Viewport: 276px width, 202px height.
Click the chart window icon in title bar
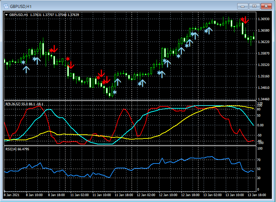(6, 6)
